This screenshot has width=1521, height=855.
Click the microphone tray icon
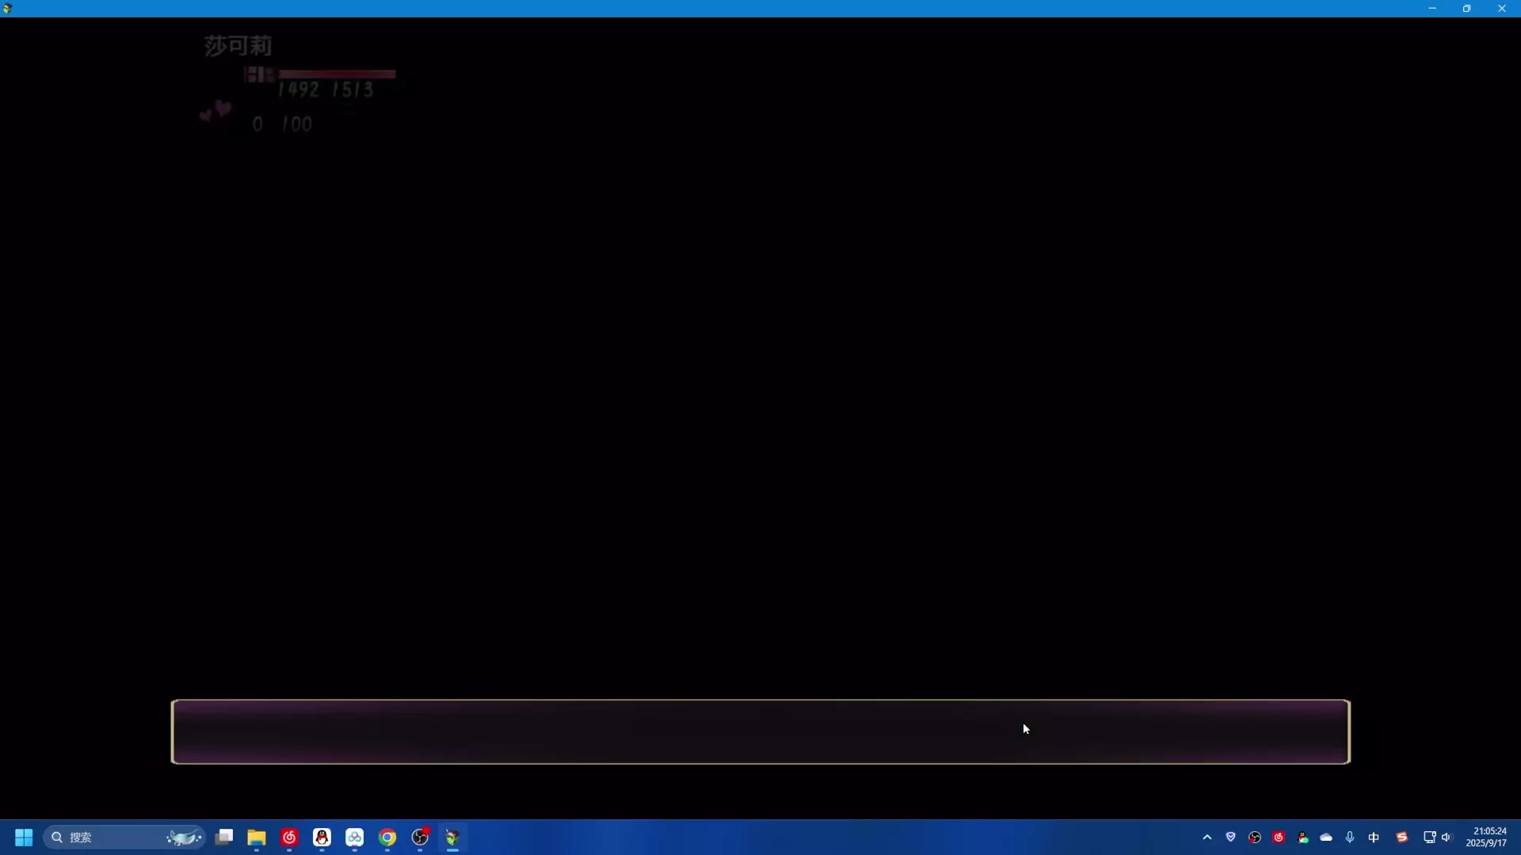[x=1350, y=837]
